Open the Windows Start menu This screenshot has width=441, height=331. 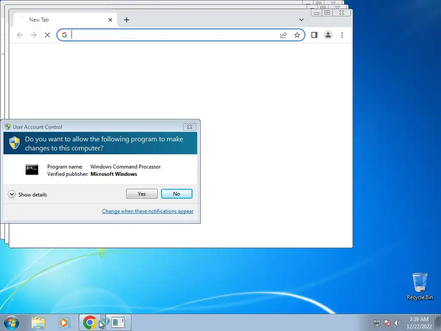(x=12, y=322)
